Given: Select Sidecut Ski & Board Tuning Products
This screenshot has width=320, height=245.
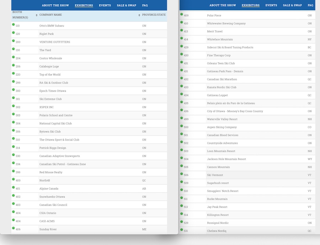Looking at the screenshot, I should click(230, 47).
